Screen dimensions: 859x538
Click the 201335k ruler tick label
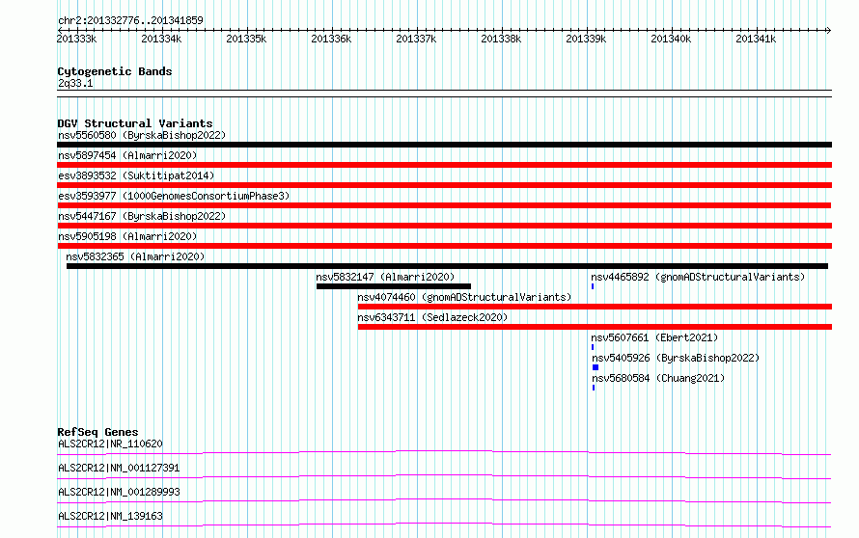[x=246, y=39]
